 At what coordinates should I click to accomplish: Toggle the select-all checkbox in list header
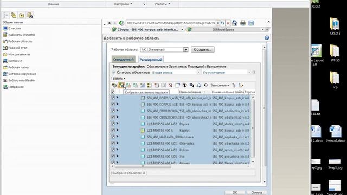[x=113, y=92]
